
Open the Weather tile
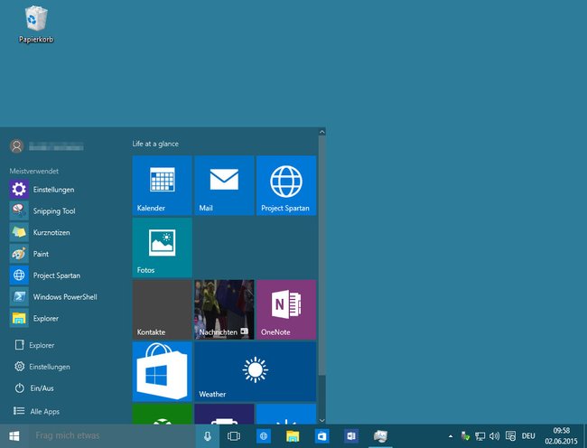point(256,371)
